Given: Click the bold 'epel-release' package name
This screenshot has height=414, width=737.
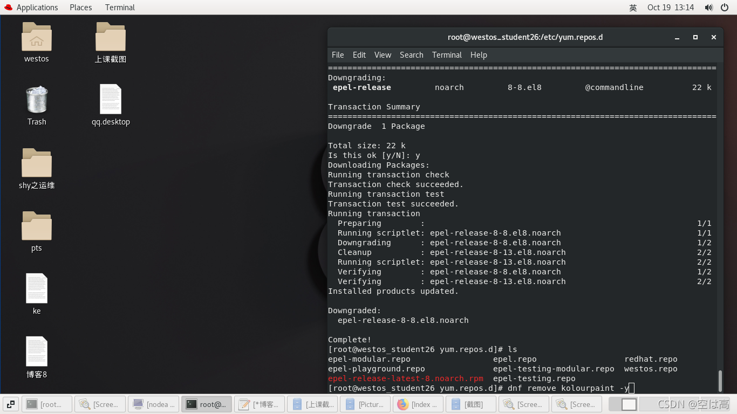Looking at the screenshot, I should tap(362, 87).
